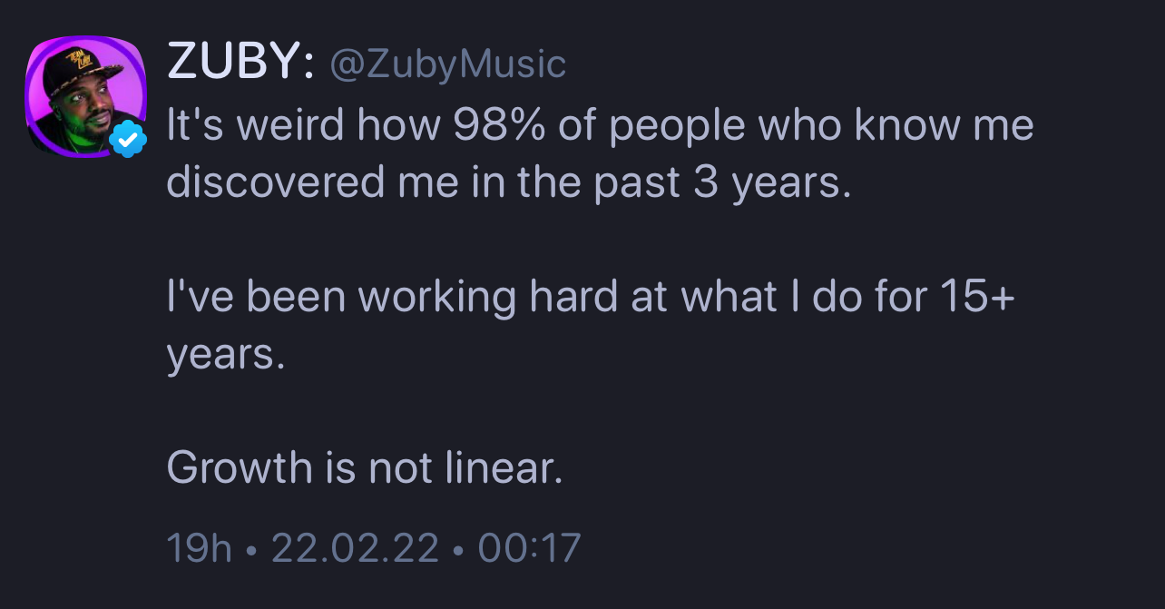Screen dimensions: 1165x609
Task: Click the "It's weird how" opening words
Action: pos(303,126)
